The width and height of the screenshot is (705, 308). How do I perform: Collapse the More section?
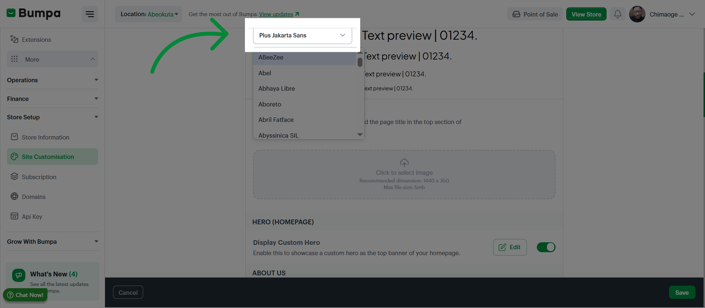pos(53,59)
